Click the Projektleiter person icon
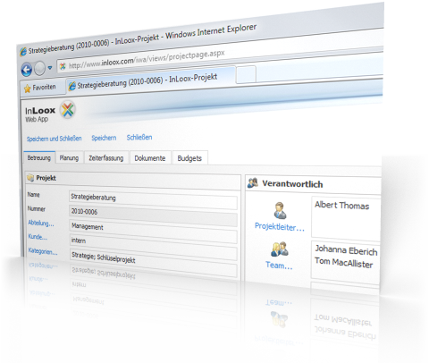Viewport: 429px width, 363px height. [x=280, y=210]
